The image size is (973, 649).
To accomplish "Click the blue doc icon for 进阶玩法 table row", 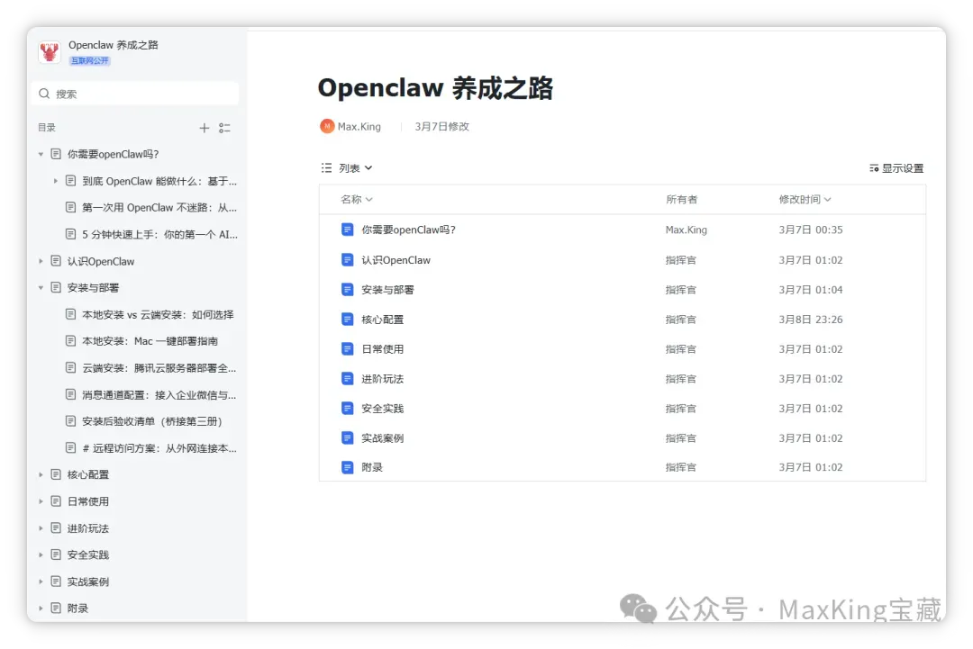I will [x=348, y=379].
